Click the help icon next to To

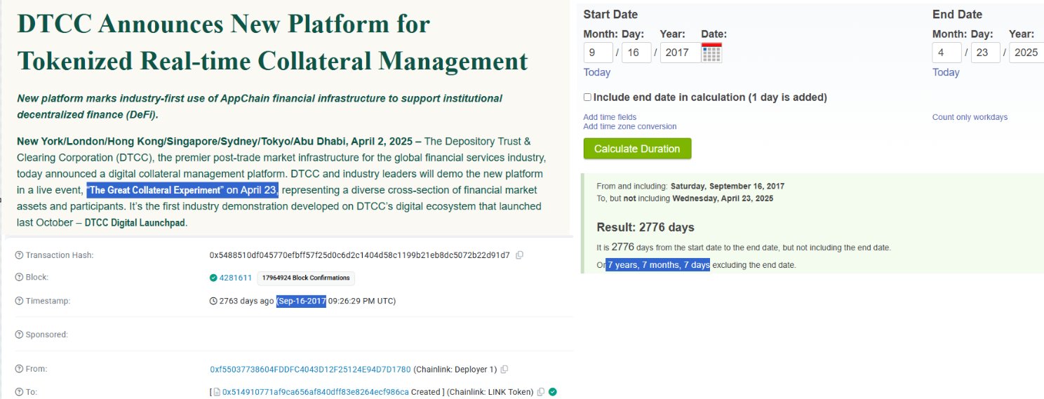tap(19, 392)
